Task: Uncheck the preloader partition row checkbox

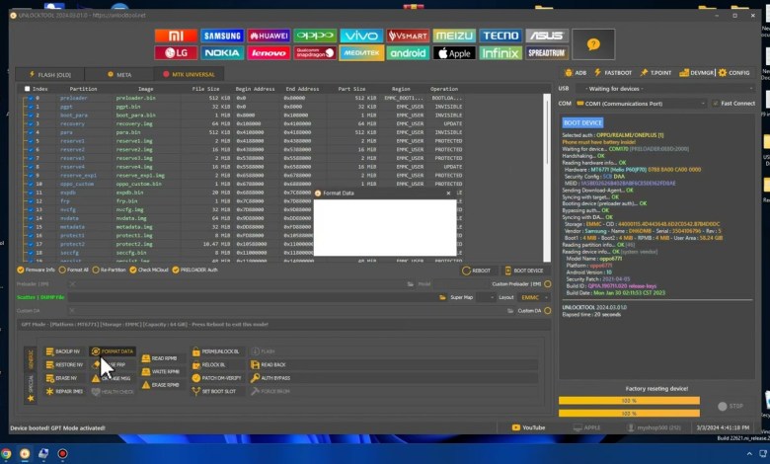Action: click(31, 98)
